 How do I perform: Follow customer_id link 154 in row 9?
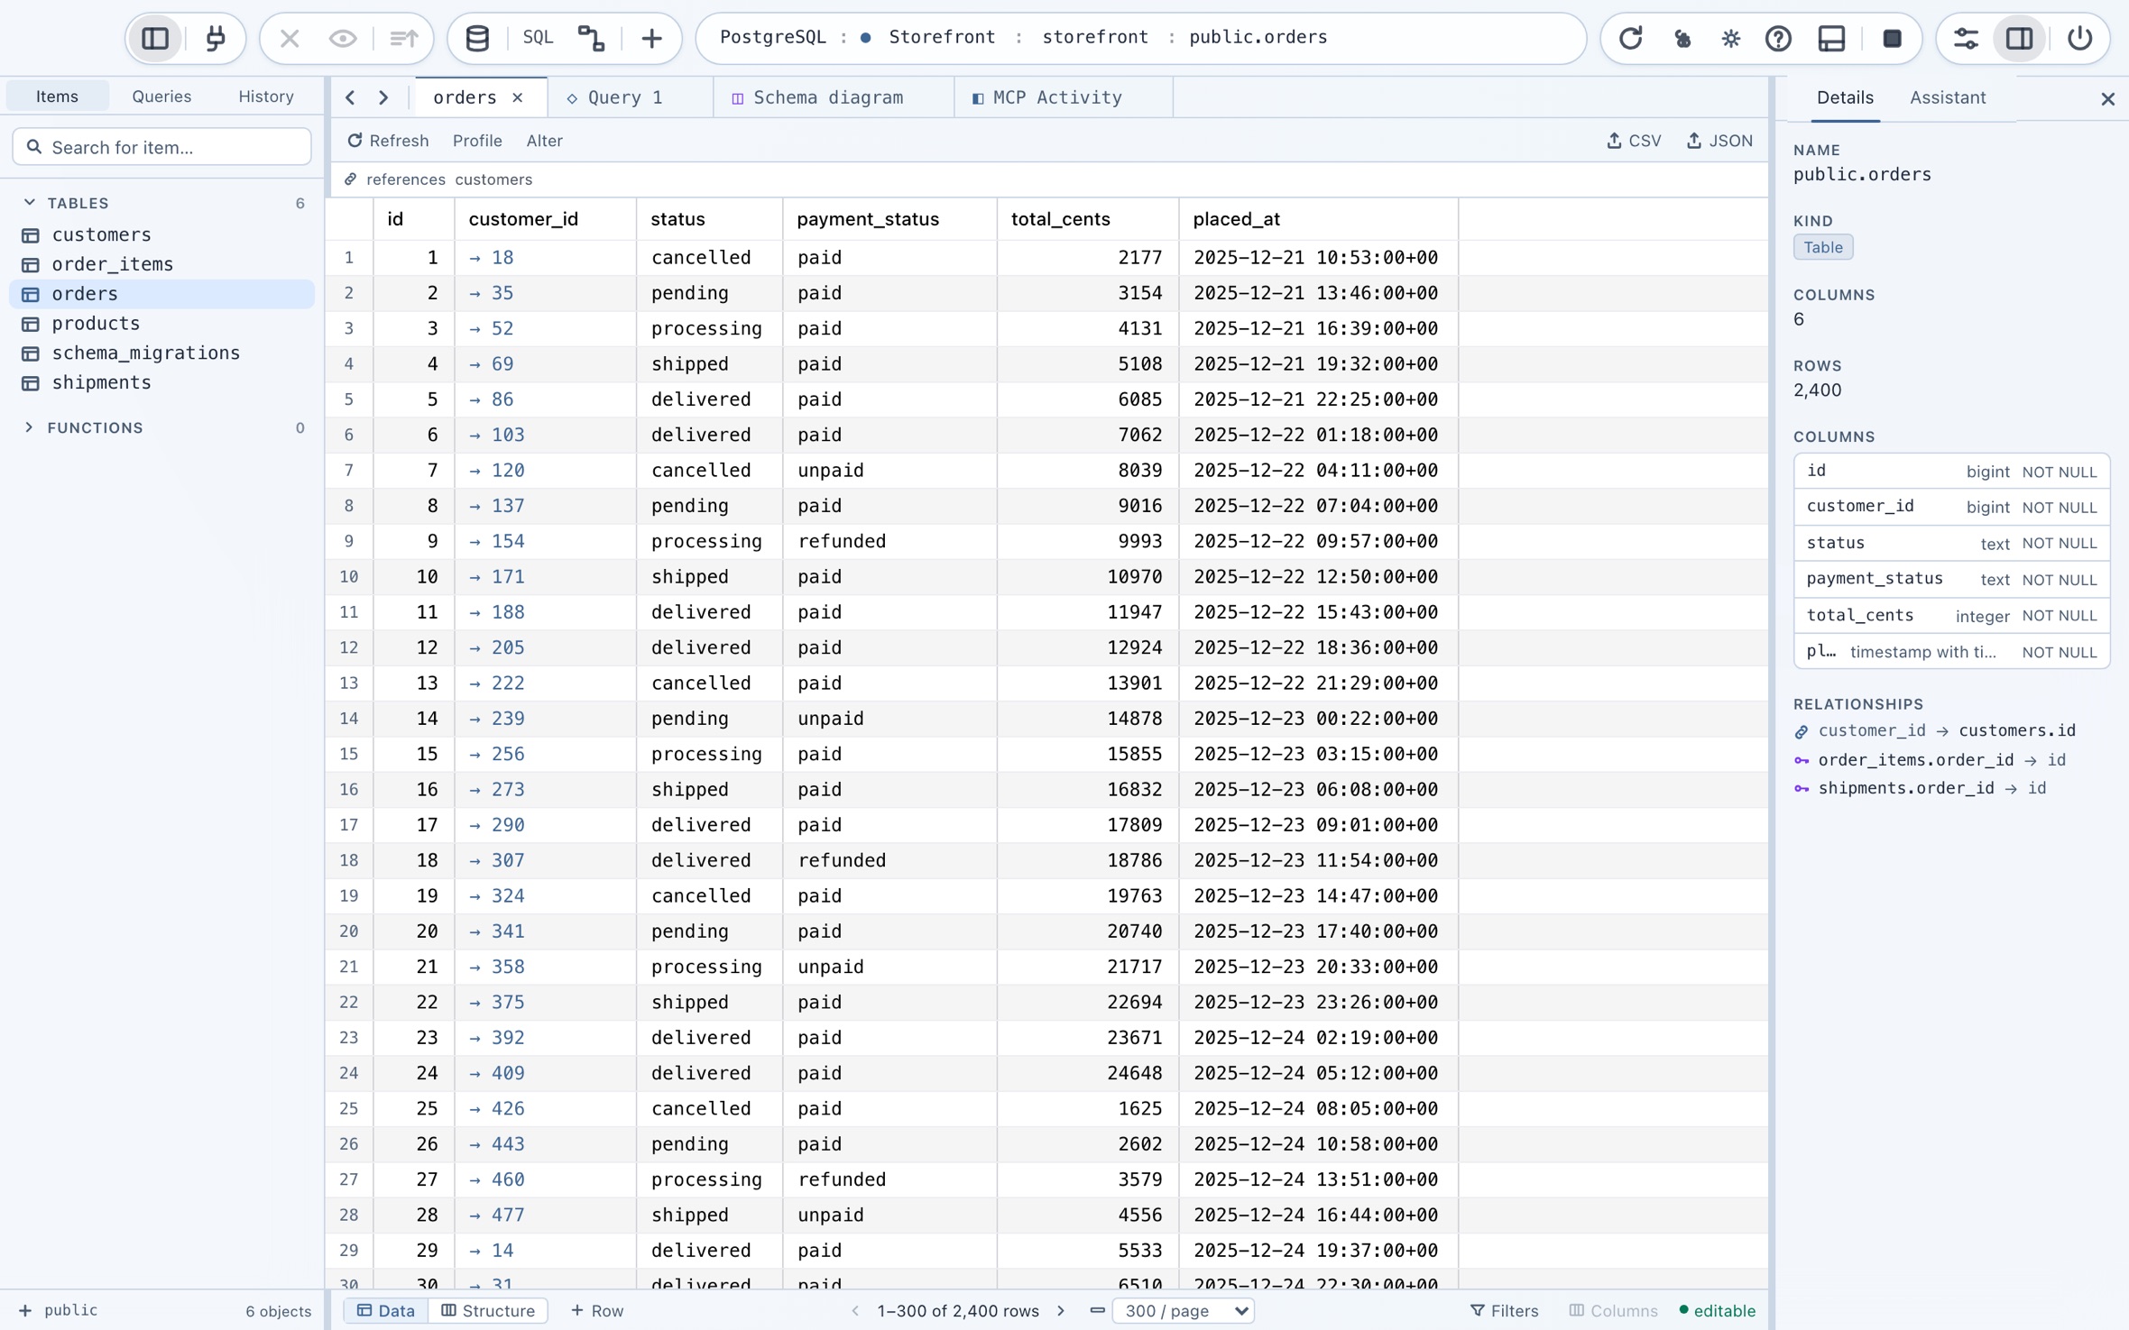pyautogui.click(x=498, y=541)
